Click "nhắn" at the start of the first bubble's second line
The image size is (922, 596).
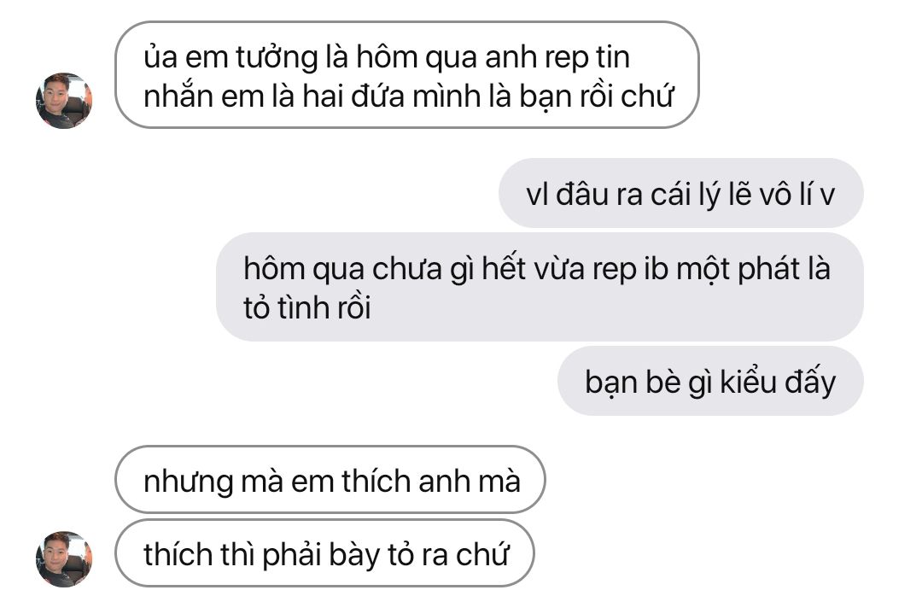pyautogui.click(x=178, y=96)
